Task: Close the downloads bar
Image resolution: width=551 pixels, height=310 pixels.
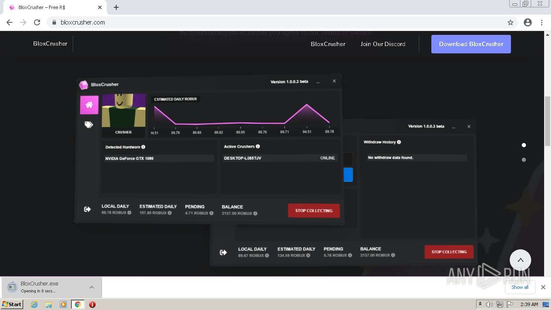Action: pos(543,287)
